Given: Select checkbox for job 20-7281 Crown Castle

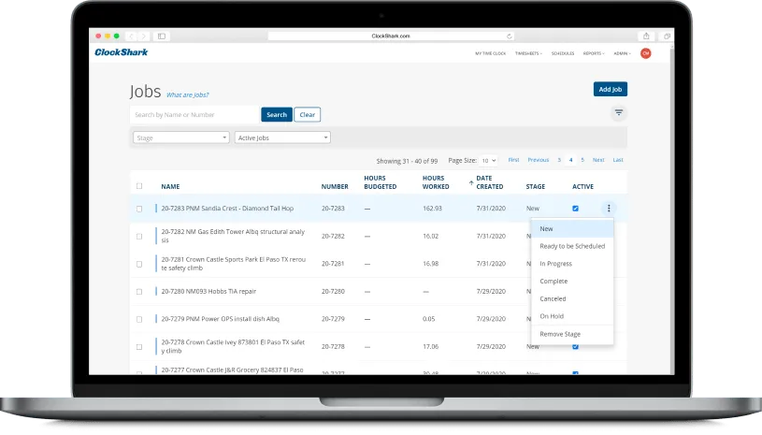Looking at the screenshot, I should 139,264.
